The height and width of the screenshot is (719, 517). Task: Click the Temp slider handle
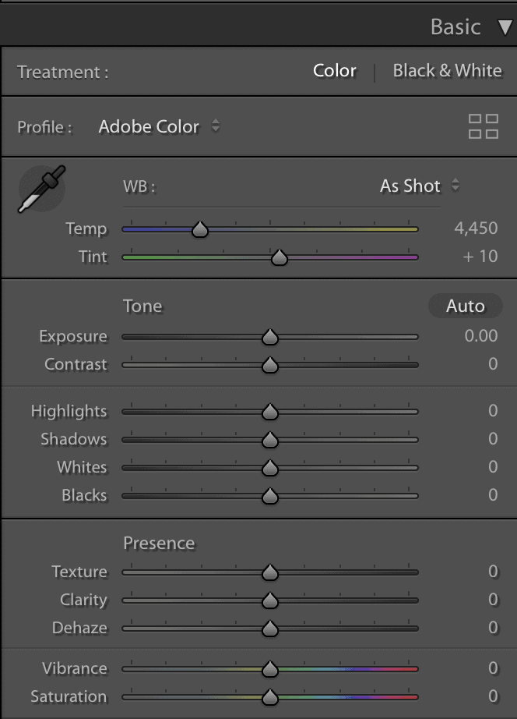(x=199, y=228)
